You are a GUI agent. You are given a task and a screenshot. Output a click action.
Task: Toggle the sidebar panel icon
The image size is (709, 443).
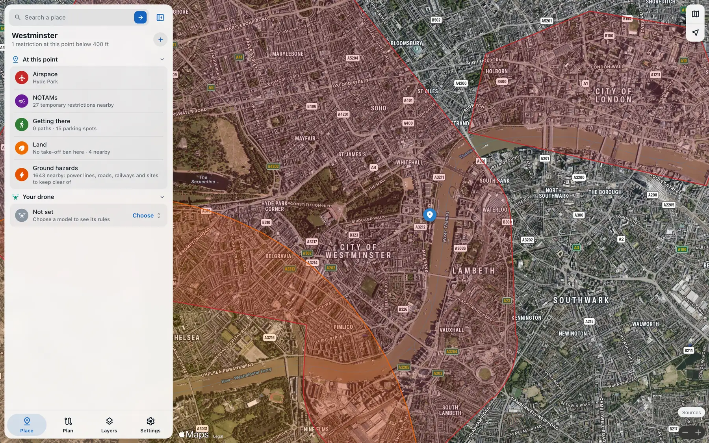160,17
